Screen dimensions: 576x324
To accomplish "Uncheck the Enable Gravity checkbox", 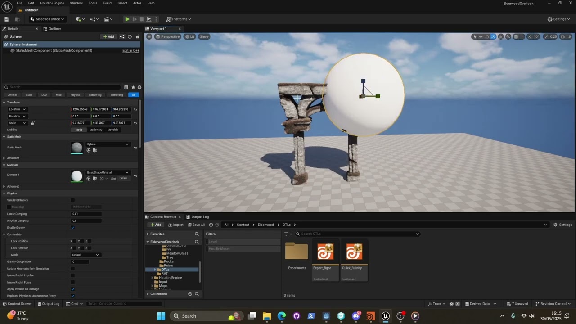I will (x=73, y=228).
